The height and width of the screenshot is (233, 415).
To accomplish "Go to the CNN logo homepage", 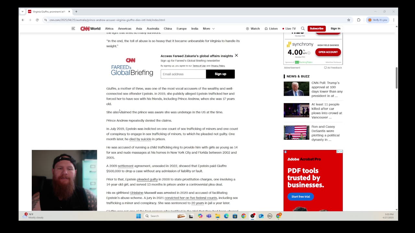I will 85,28.
